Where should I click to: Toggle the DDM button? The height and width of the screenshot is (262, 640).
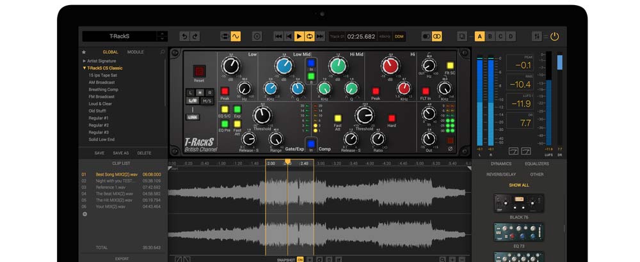tap(399, 36)
